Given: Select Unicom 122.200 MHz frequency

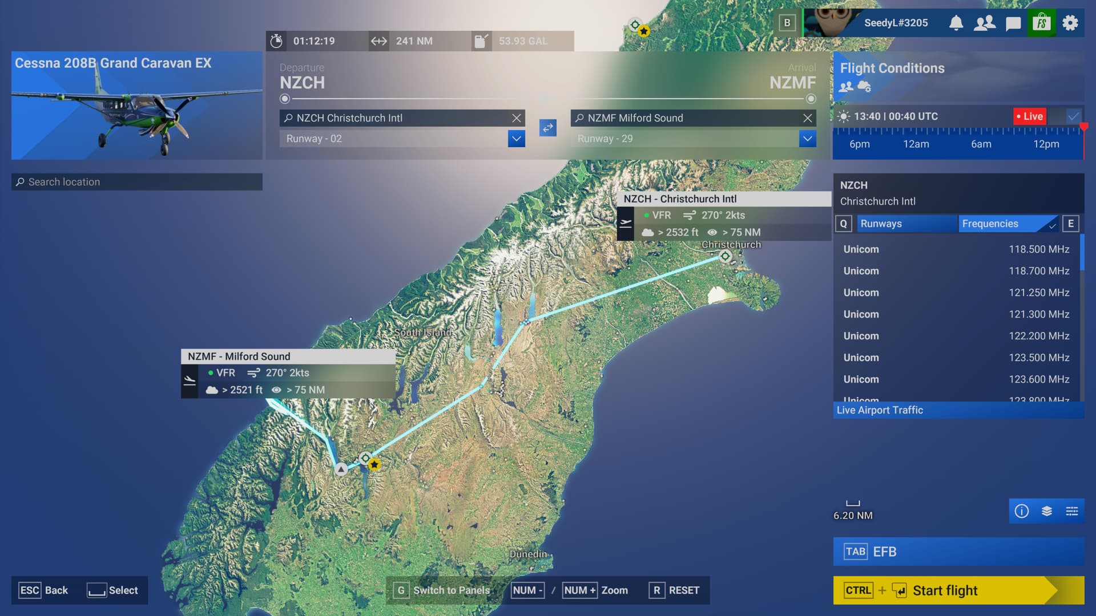Looking at the screenshot, I should tap(957, 336).
